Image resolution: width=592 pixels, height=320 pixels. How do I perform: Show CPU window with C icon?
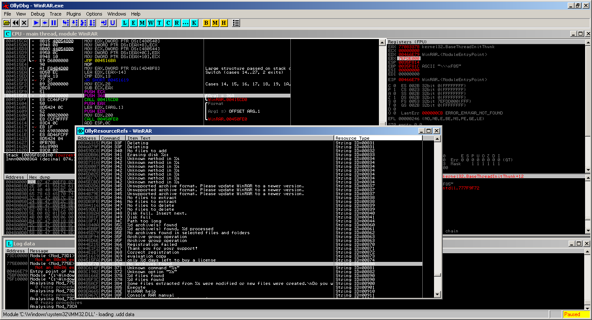point(168,23)
